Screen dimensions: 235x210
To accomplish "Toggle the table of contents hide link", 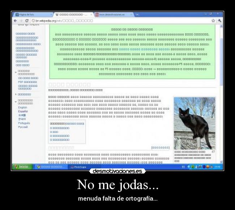I will click(x=75, y=124).
